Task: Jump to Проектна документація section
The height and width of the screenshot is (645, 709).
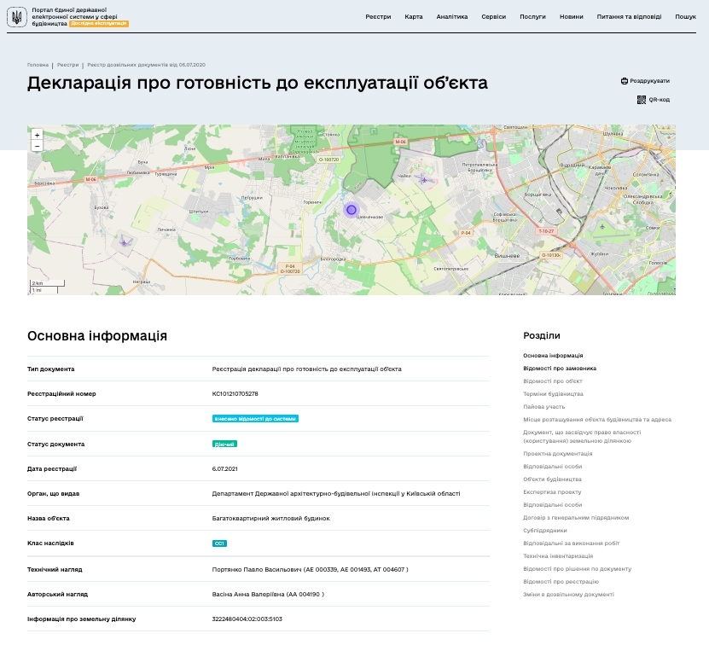Action: pos(557,454)
